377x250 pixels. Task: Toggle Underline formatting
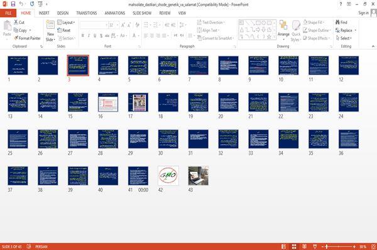click(x=95, y=36)
